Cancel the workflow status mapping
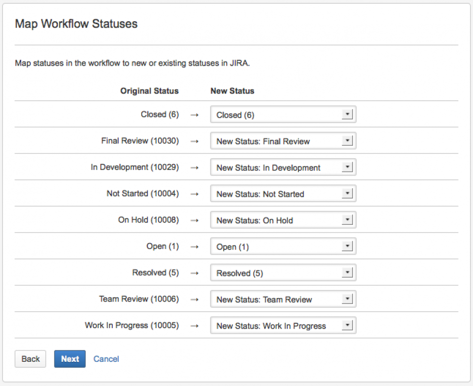The height and width of the screenshot is (386, 473). (106, 359)
